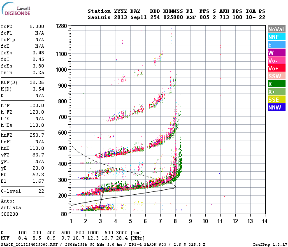Click the foEs value 3.80
The width and height of the screenshot is (288, 247).
38,66
